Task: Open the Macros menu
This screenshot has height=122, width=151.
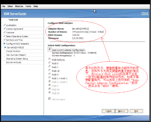Action: pyautogui.click(x=19, y=6)
